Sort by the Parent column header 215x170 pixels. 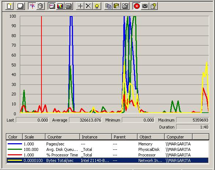tap(125, 137)
